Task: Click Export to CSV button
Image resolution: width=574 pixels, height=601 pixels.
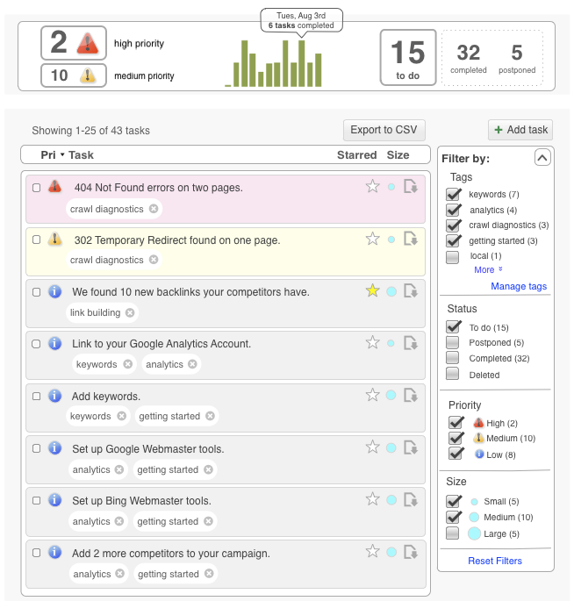Action: (384, 130)
